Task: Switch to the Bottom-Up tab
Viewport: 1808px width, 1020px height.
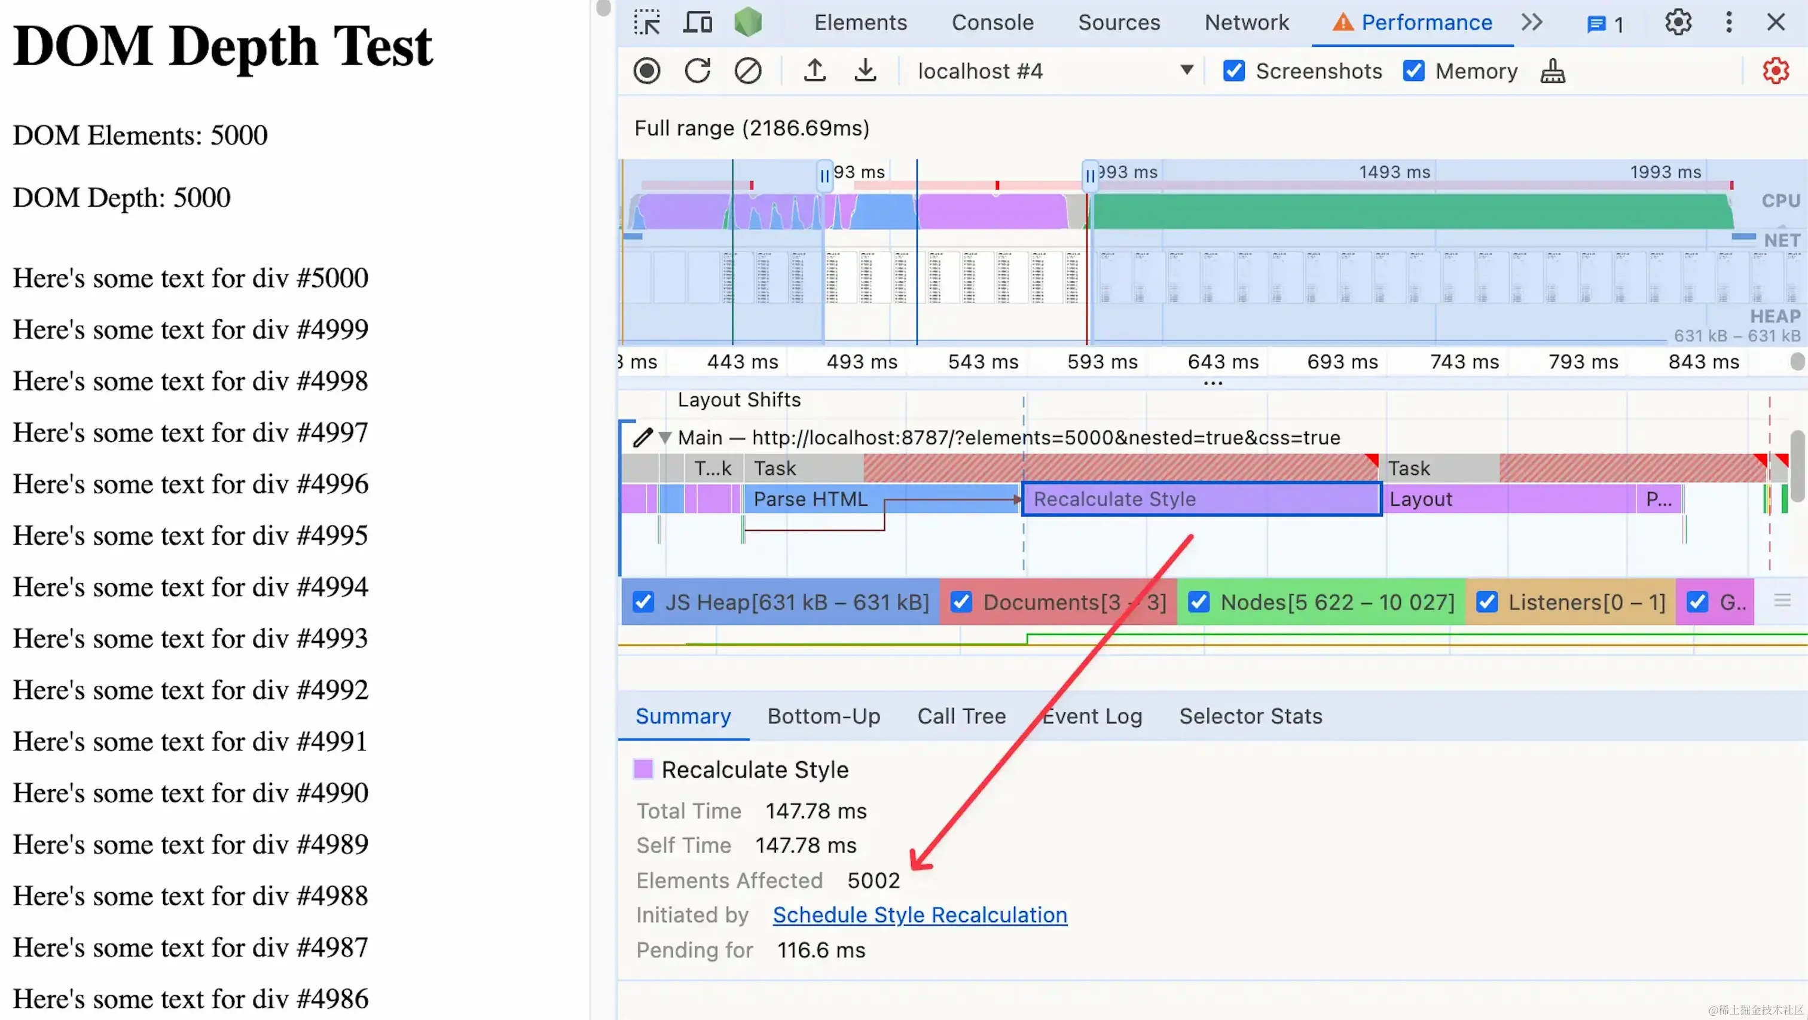Action: point(823,716)
